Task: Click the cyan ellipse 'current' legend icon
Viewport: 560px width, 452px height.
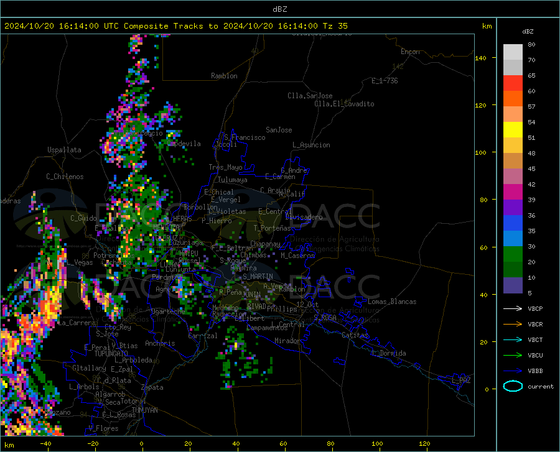Action: (x=513, y=386)
